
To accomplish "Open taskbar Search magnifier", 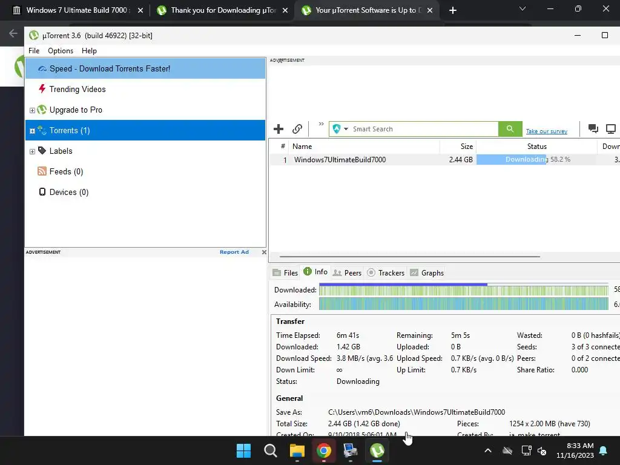I will point(271,450).
